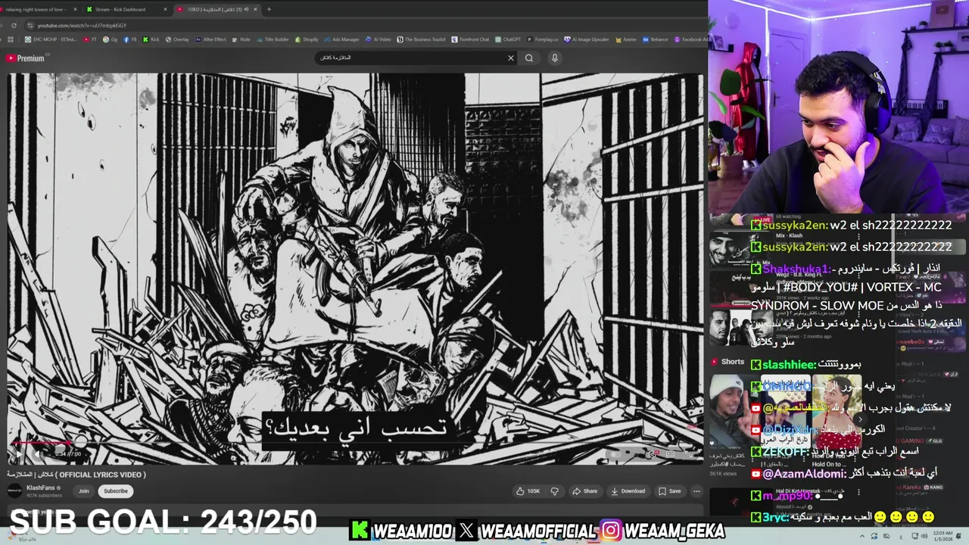Open a new browser tab with plus button
Viewport: 969px width, 545px height.
point(269,9)
